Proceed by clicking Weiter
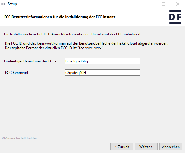This screenshot has width=185, height=153. (x=148, y=147)
